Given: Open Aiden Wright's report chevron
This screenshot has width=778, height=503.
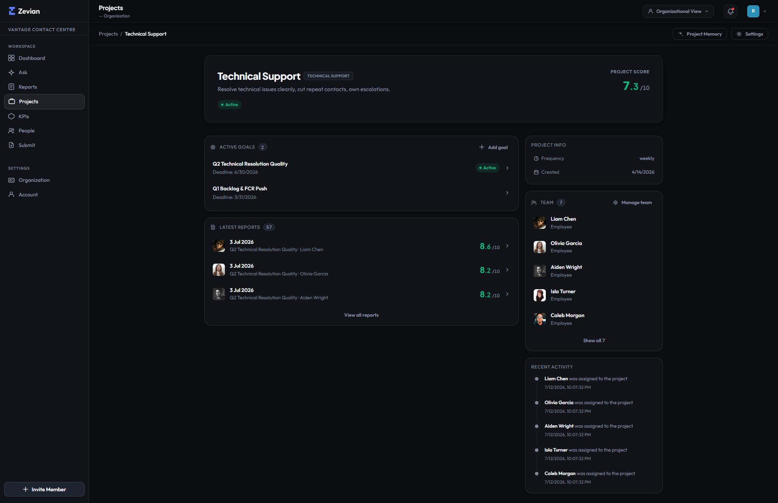Looking at the screenshot, I should 507,294.
